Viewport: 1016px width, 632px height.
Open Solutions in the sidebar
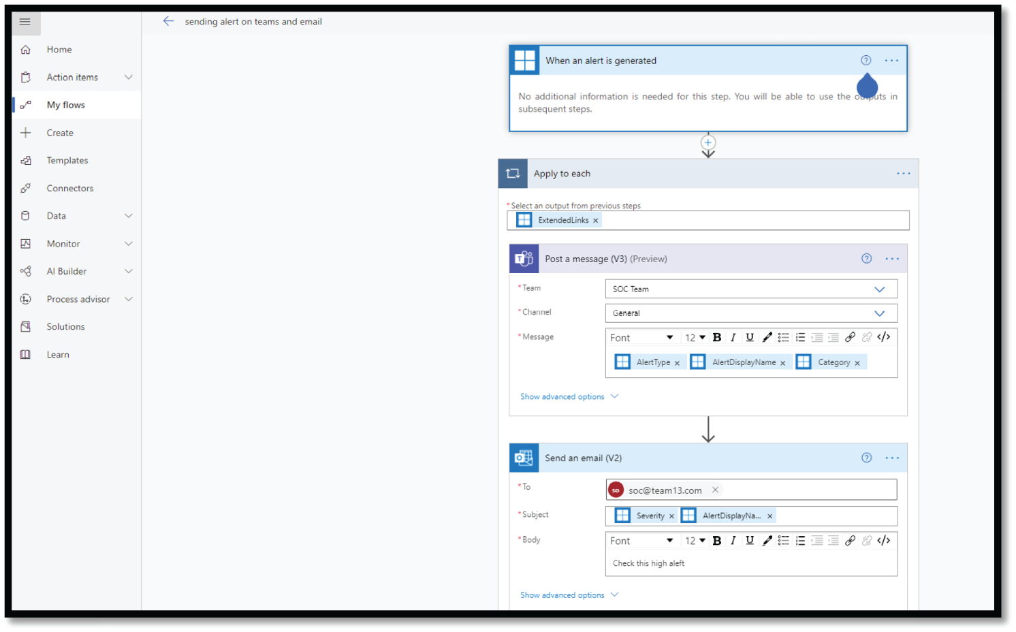pyautogui.click(x=66, y=327)
